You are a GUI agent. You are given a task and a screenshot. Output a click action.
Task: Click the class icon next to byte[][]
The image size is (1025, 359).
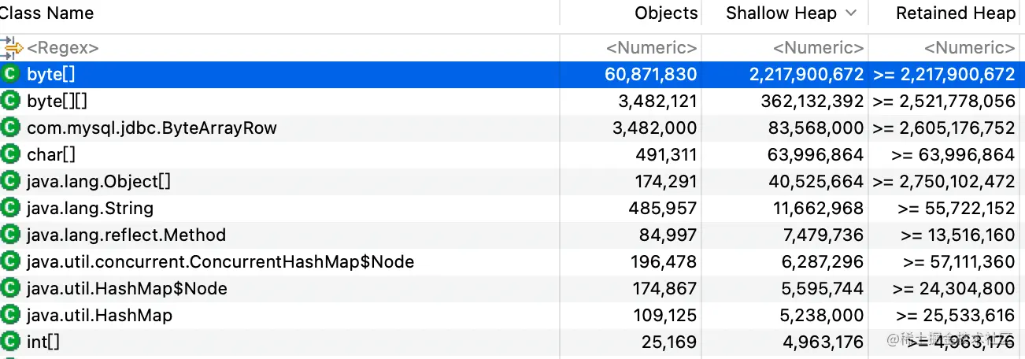click(10, 102)
